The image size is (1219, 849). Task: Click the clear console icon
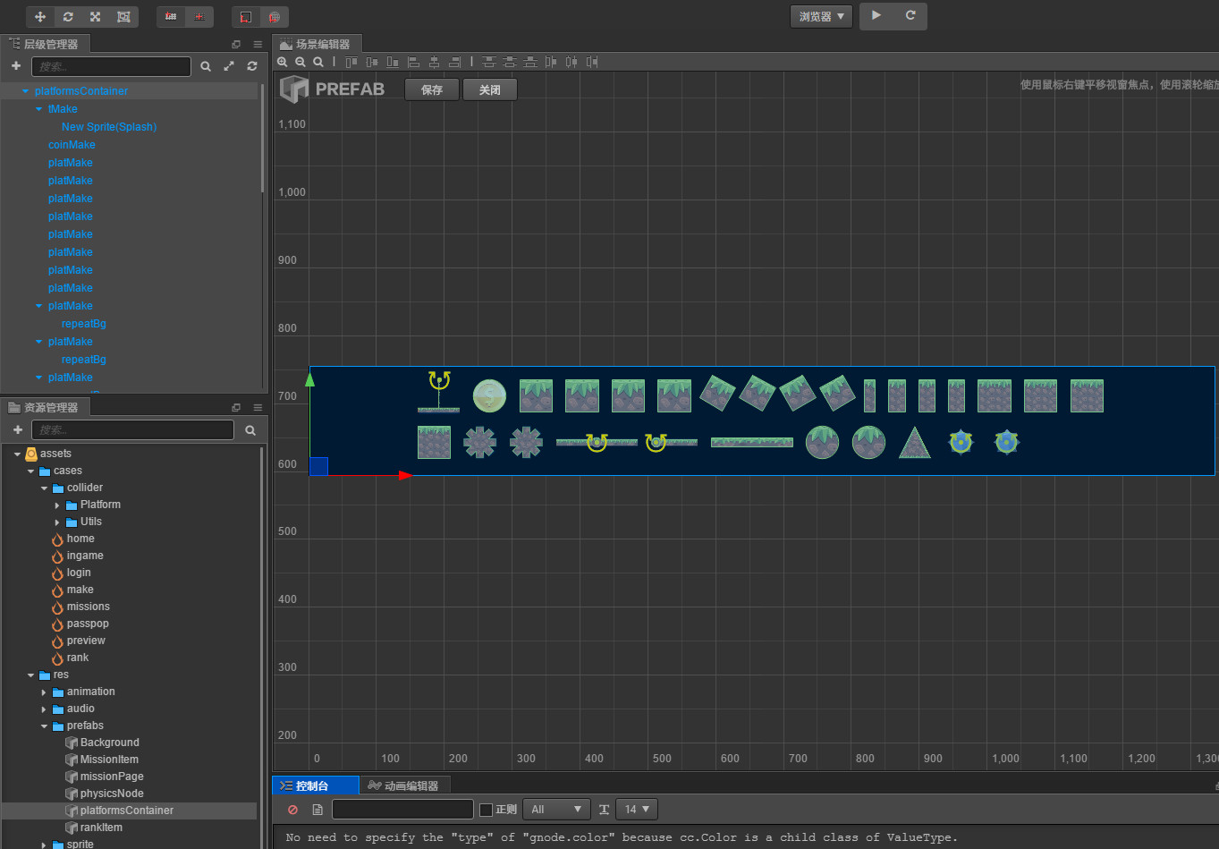[292, 809]
